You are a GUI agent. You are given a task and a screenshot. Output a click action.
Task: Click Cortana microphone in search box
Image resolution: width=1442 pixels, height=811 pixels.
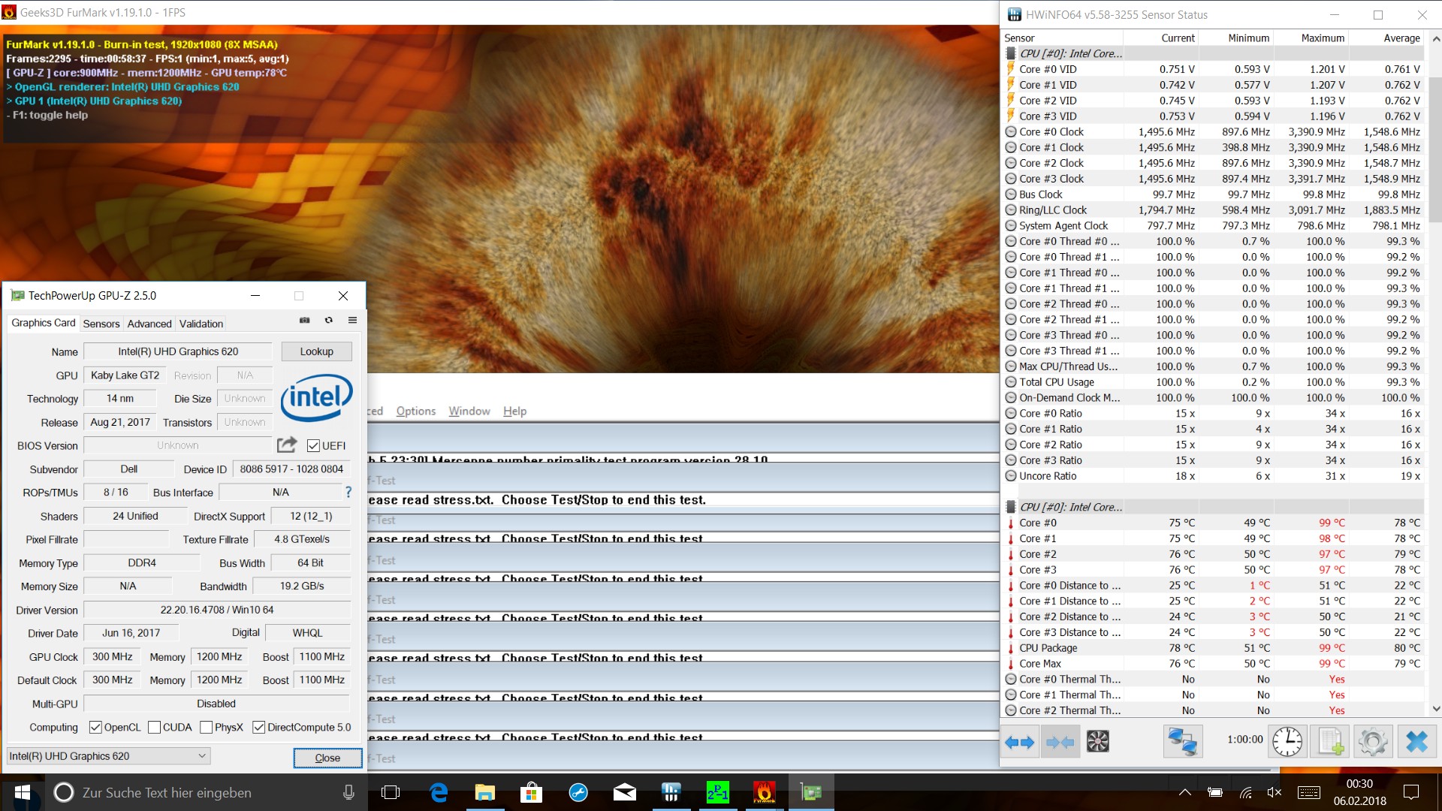pyautogui.click(x=348, y=792)
